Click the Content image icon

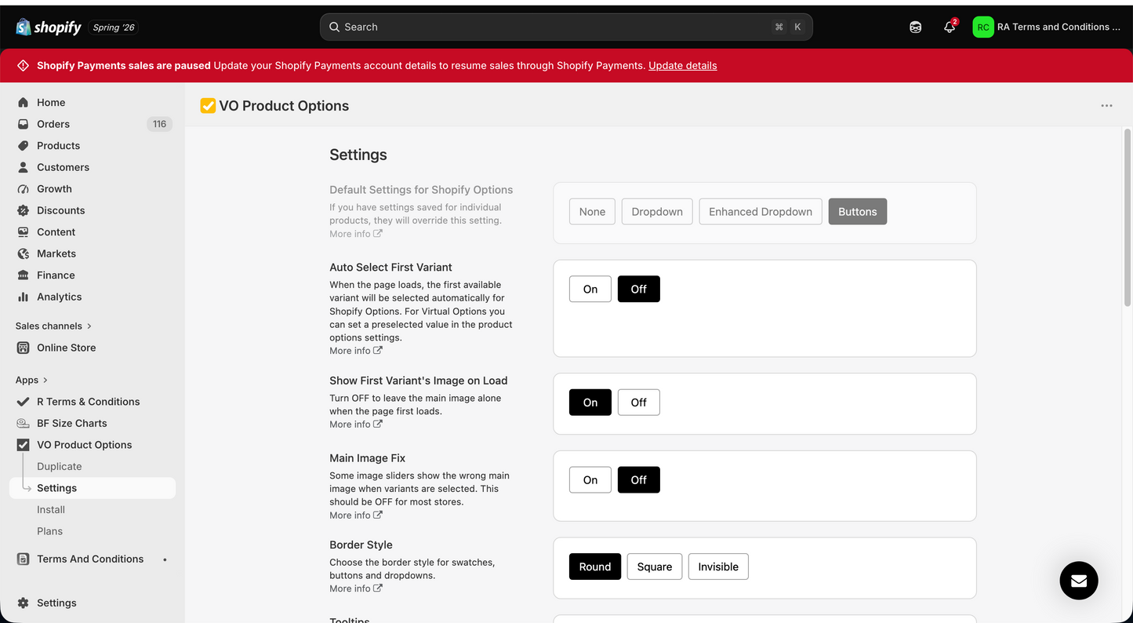(x=23, y=231)
